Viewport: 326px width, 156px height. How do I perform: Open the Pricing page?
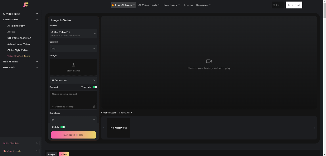(x=188, y=5)
